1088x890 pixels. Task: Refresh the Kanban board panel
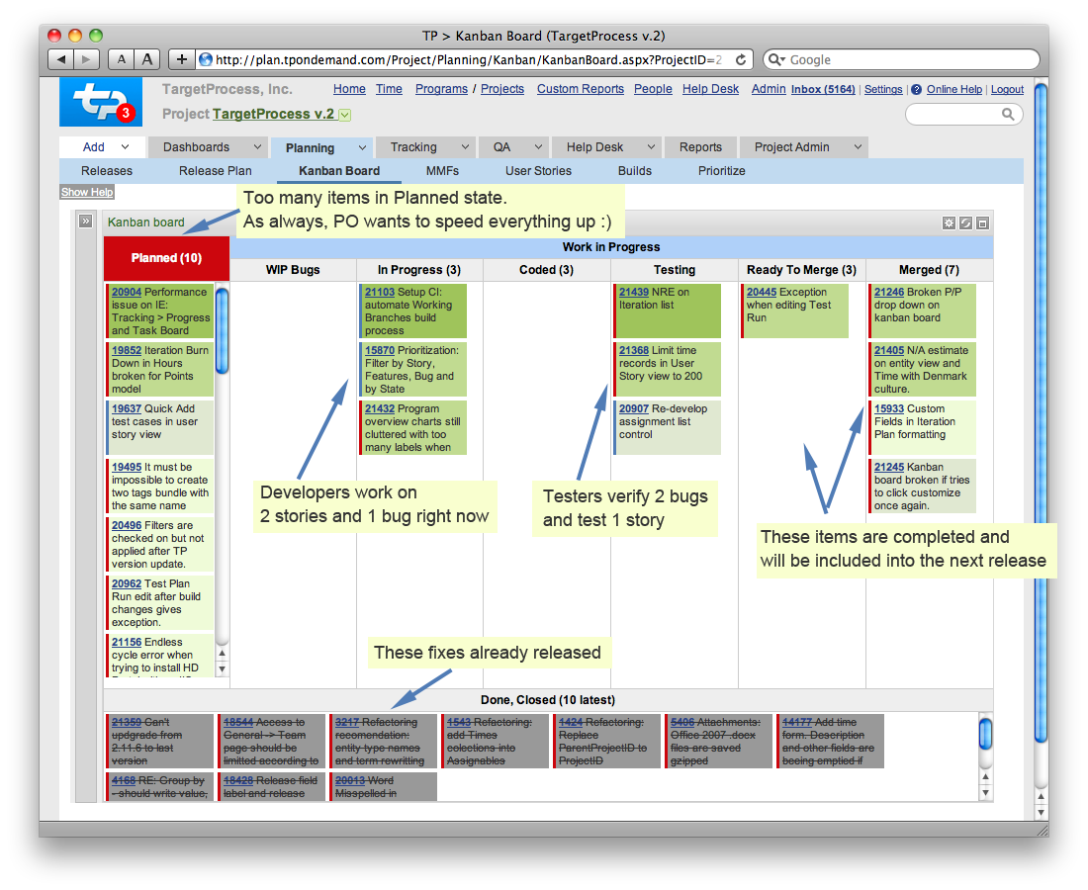[x=965, y=222]
